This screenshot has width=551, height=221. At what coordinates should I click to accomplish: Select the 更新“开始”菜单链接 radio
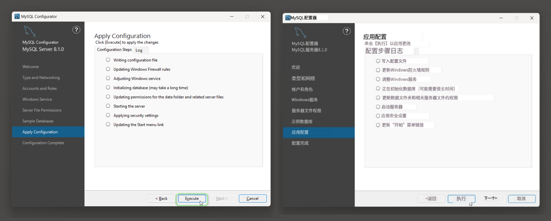pos(378,125)
